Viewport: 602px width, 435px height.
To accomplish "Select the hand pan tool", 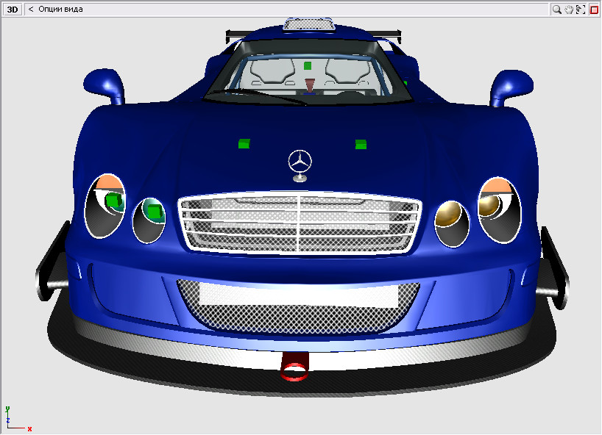I will tap(569, 10).
